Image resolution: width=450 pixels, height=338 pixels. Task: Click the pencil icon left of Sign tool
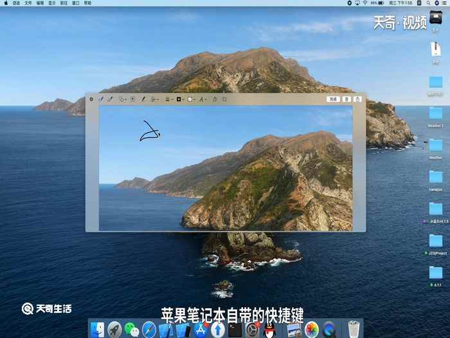pyautogui.click(x=143, y=99)
